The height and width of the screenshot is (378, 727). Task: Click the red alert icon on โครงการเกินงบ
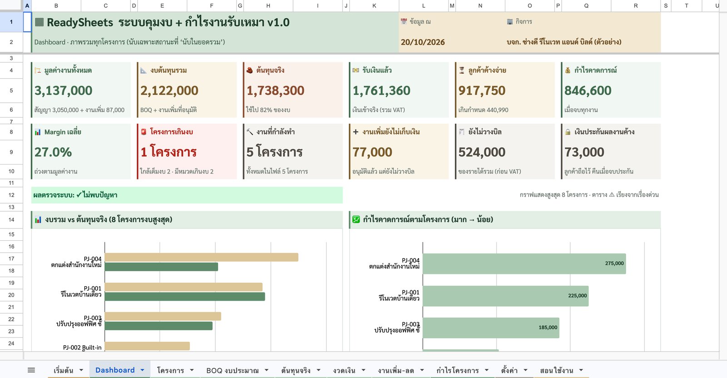[144, 132]
